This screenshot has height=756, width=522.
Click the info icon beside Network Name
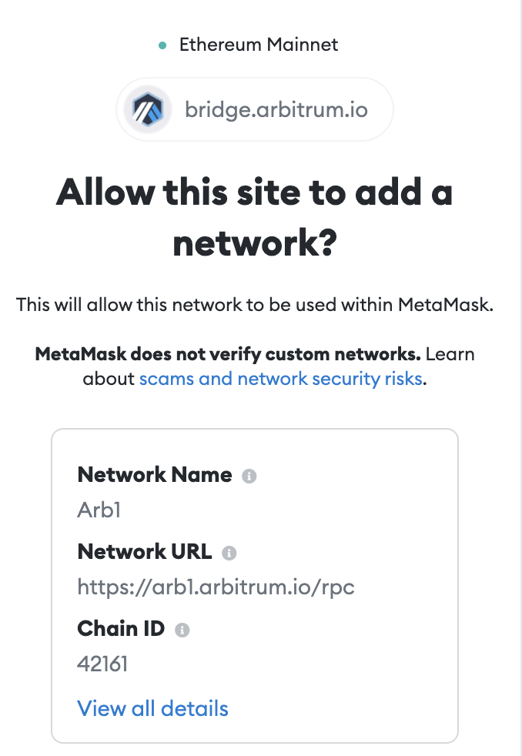tap(249, 477)
